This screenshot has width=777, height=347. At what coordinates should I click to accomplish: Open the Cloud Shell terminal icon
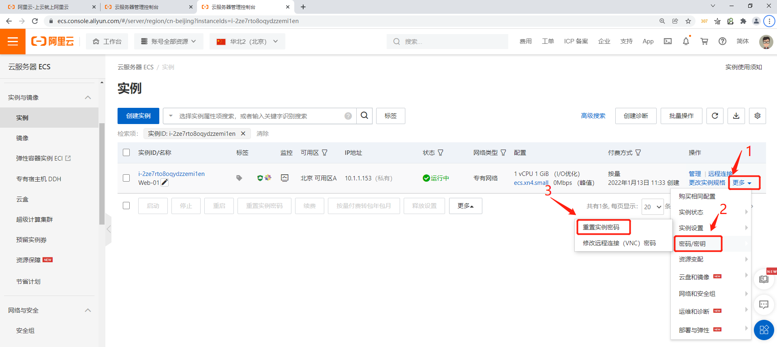pos(668,41)
